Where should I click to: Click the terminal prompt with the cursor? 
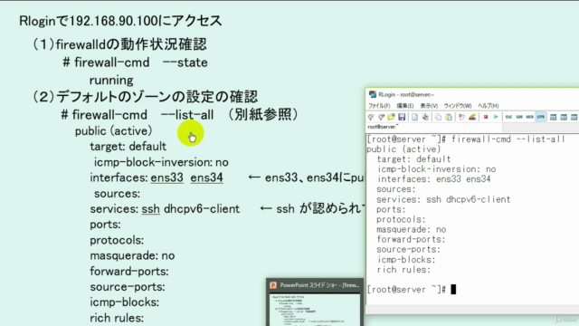[412, 290]
